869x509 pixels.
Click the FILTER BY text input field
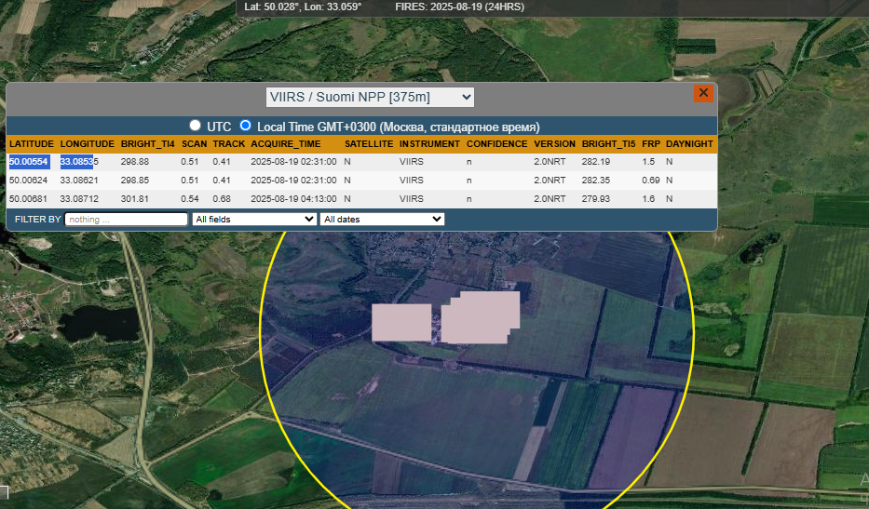tap(127, 220)
